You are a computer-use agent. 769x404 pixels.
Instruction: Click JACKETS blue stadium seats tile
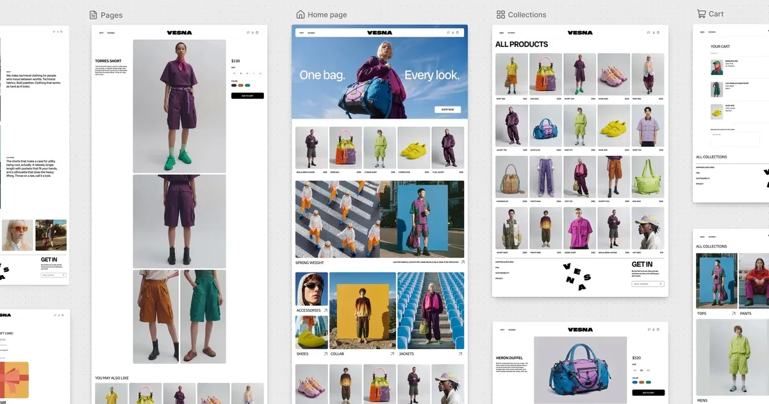coord(431,310)
